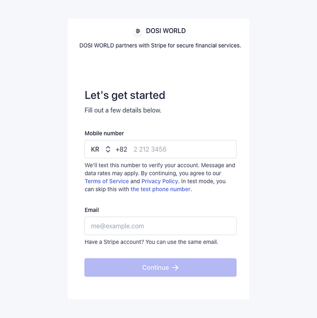
Task: Click the Stripe partnership notice text
Action: pos(160,46)
